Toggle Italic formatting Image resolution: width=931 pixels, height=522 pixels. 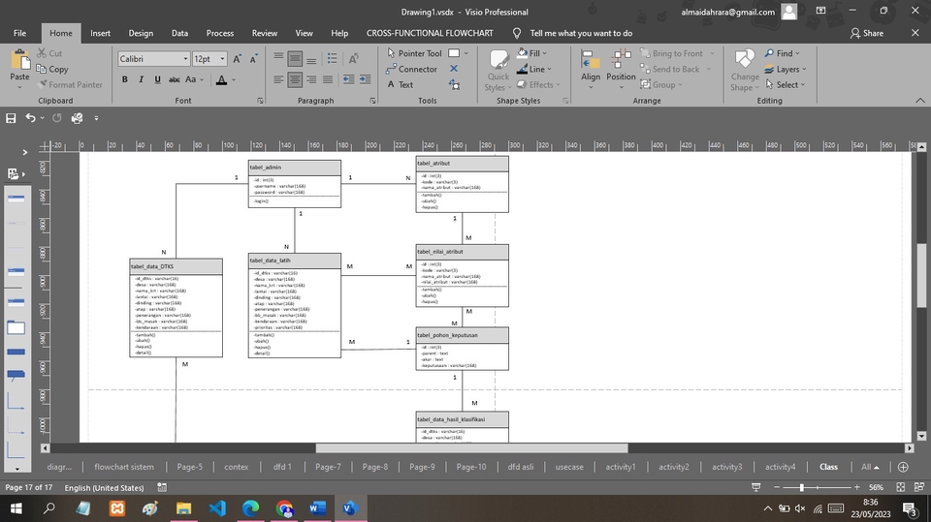tap(141, 79)
